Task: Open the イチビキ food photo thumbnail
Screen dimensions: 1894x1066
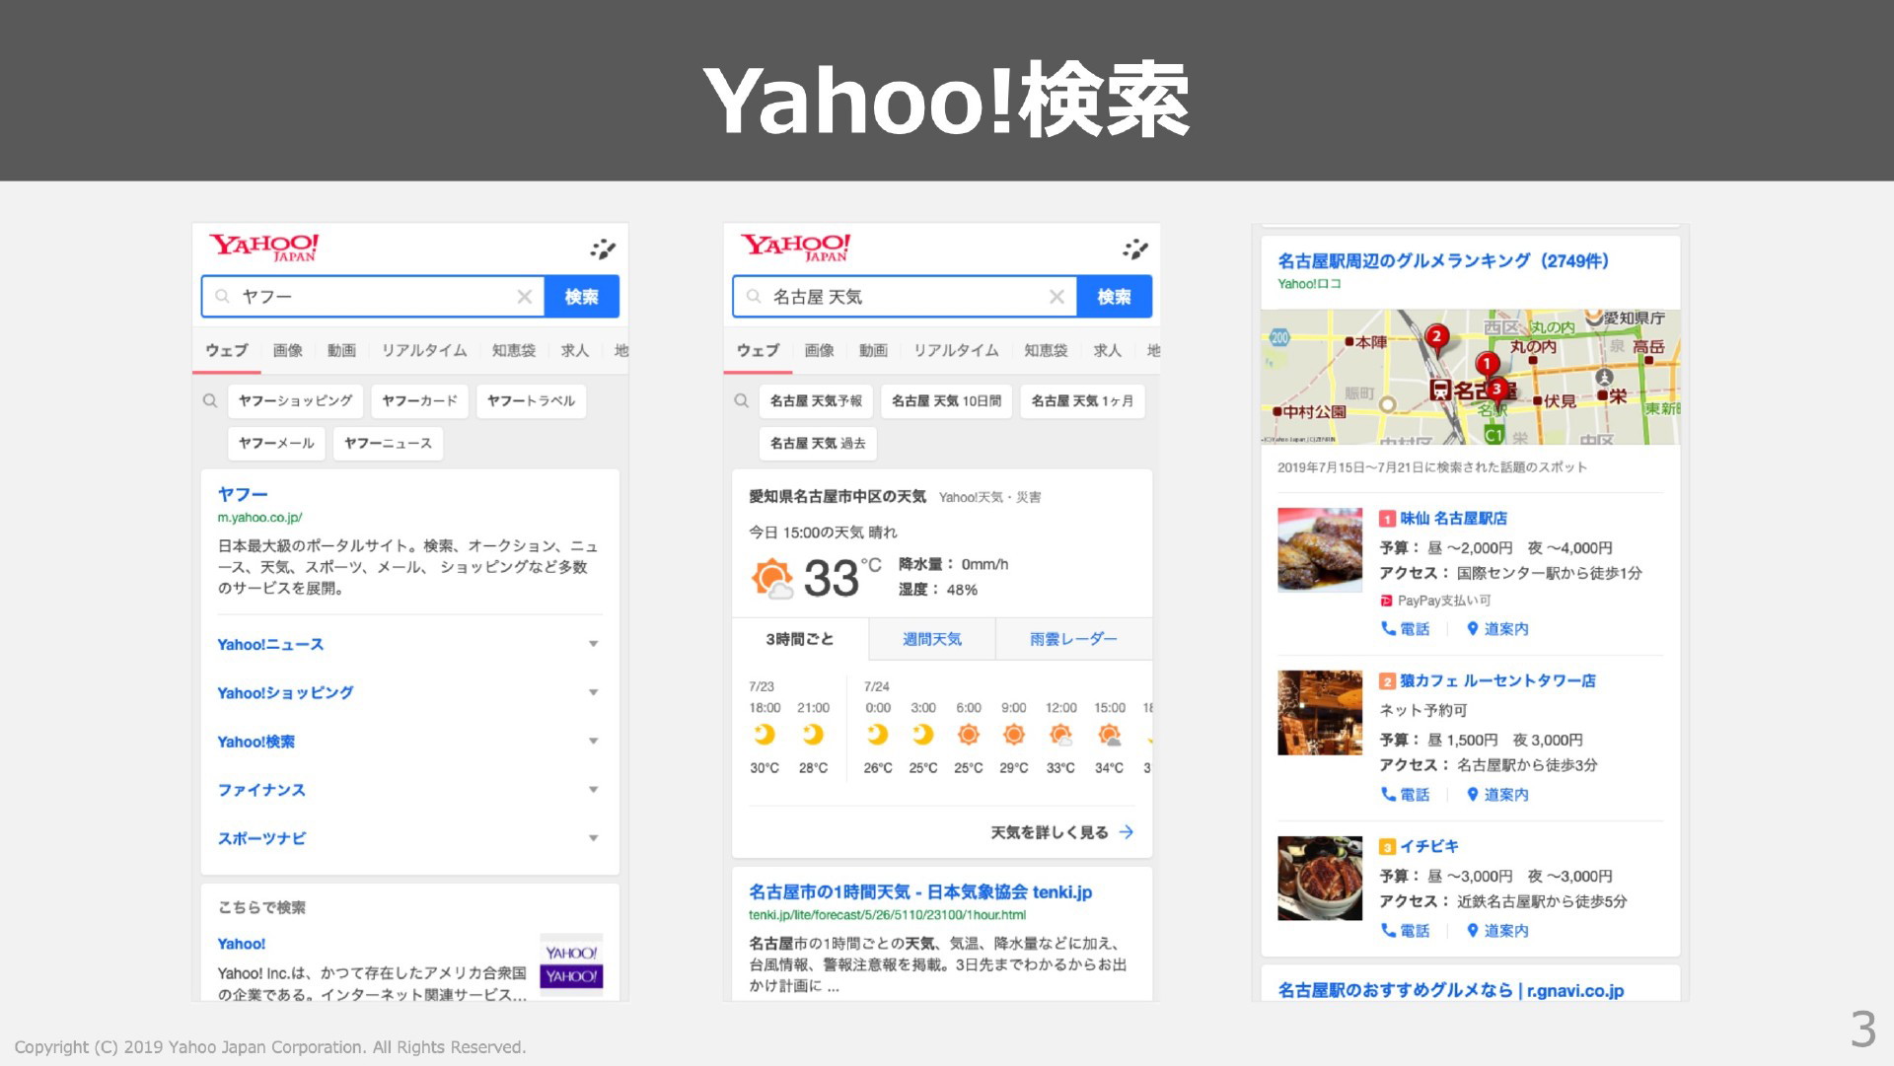Action: tap(1320, 878)
